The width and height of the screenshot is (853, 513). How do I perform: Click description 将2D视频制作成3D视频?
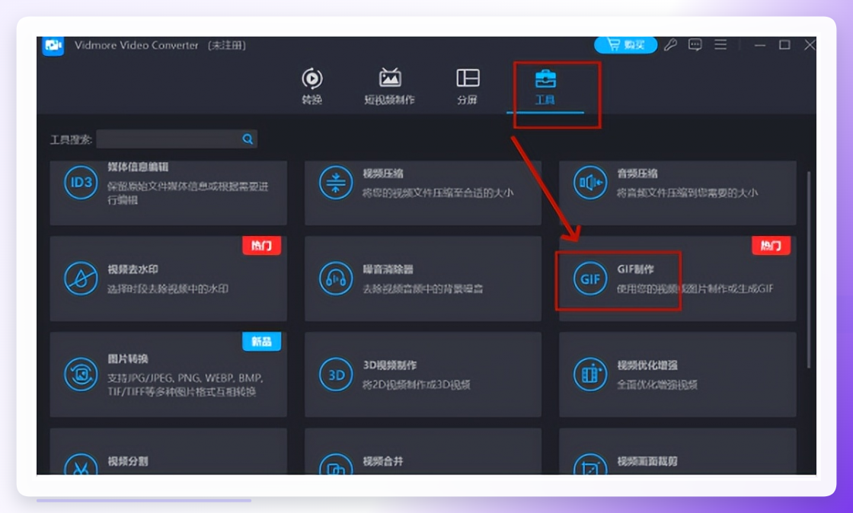416,385
